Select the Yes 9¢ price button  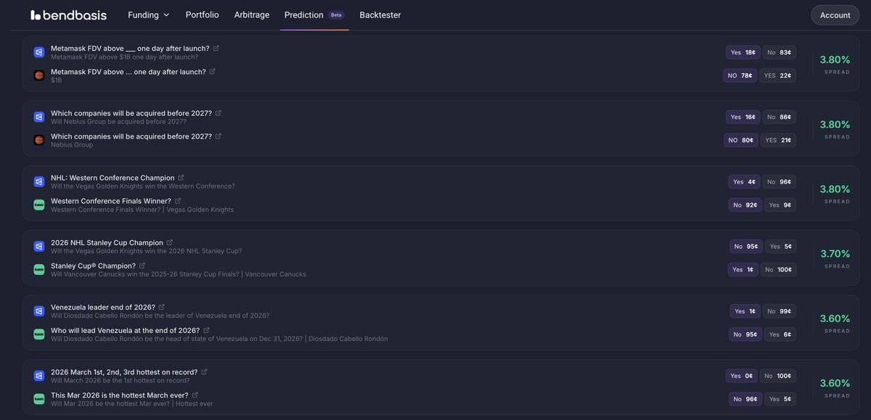click(x=780, y=205)
